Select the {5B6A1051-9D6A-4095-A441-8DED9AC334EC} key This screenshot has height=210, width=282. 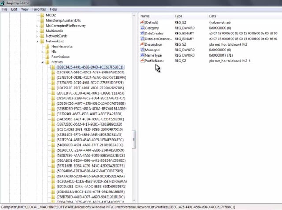pos(91,161)
